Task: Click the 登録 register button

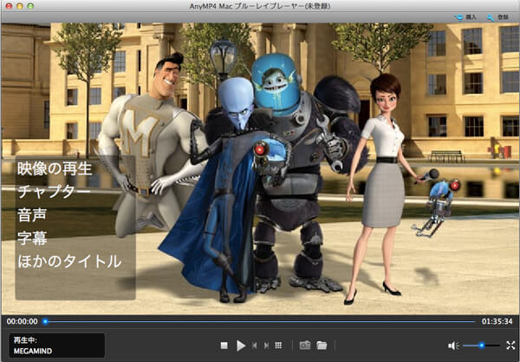Action: pos(502,16)
